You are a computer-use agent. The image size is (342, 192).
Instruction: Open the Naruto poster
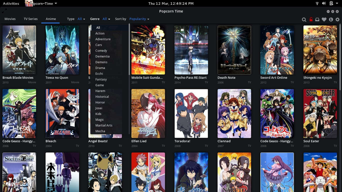point(234,172)
